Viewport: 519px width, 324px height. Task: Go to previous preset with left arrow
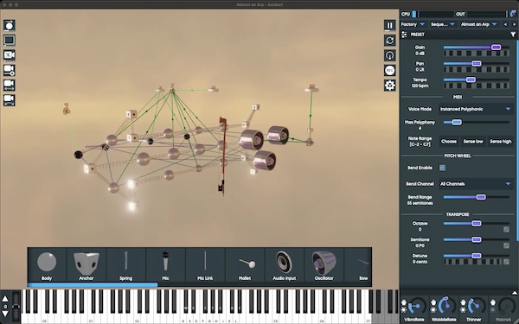(x=505, y=24)
